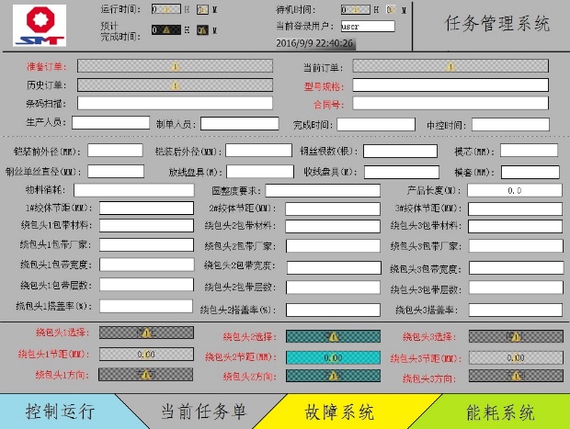This screenshot has width=570, height=429.
Task: Click warning icon in 绕包头3选择 box
Action: [x=515, y=336]
